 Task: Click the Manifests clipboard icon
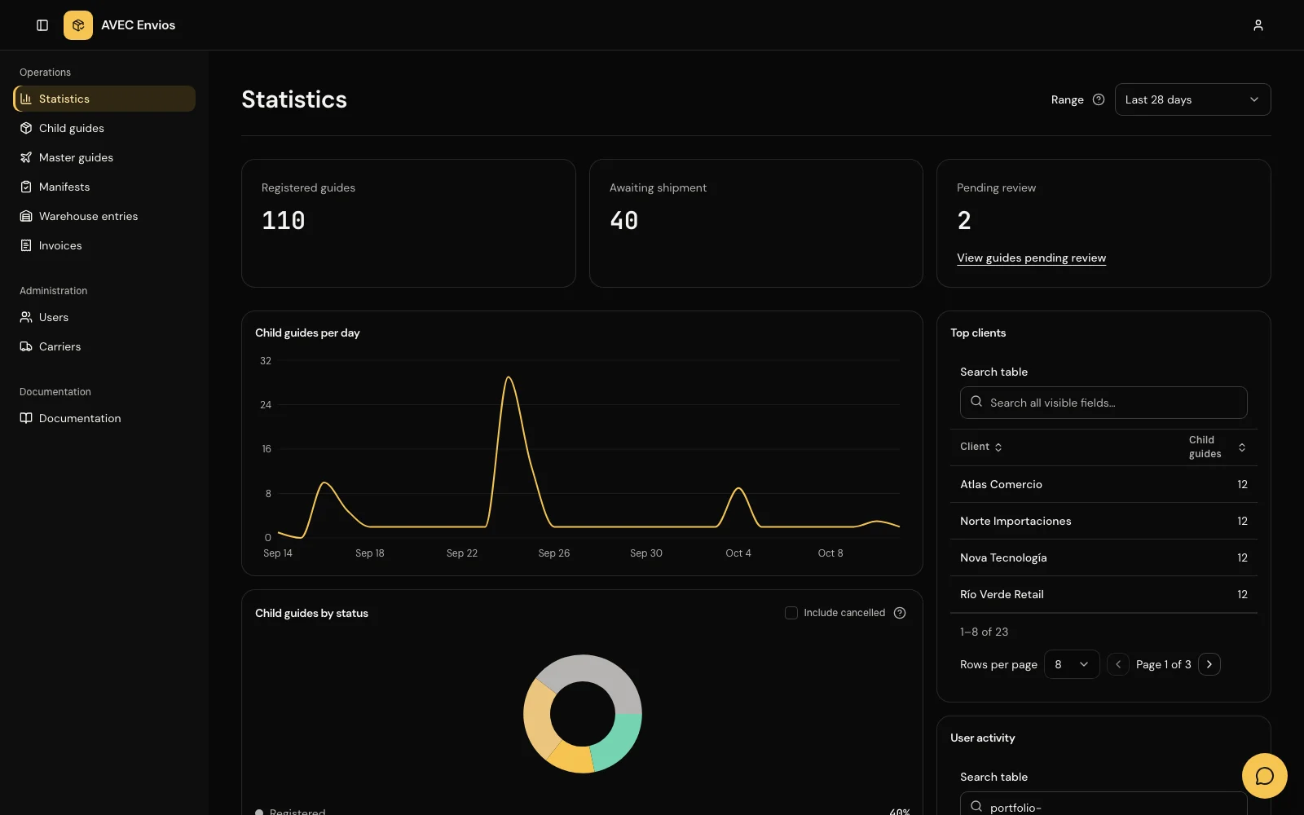point(26,187)
